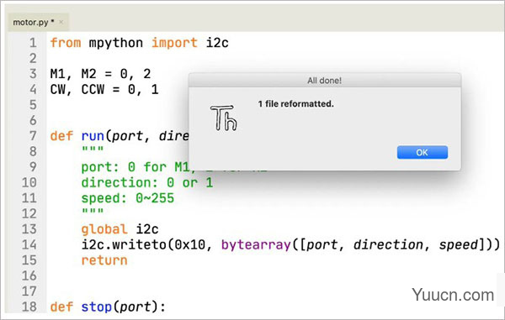The image size is (505, 320).
Task: Click line number 2 in gutter
Action: point(33,59)
